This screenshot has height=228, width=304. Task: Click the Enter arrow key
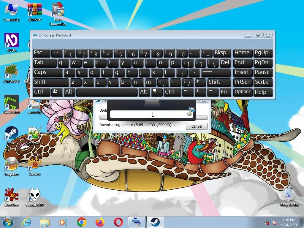[216, 72]
